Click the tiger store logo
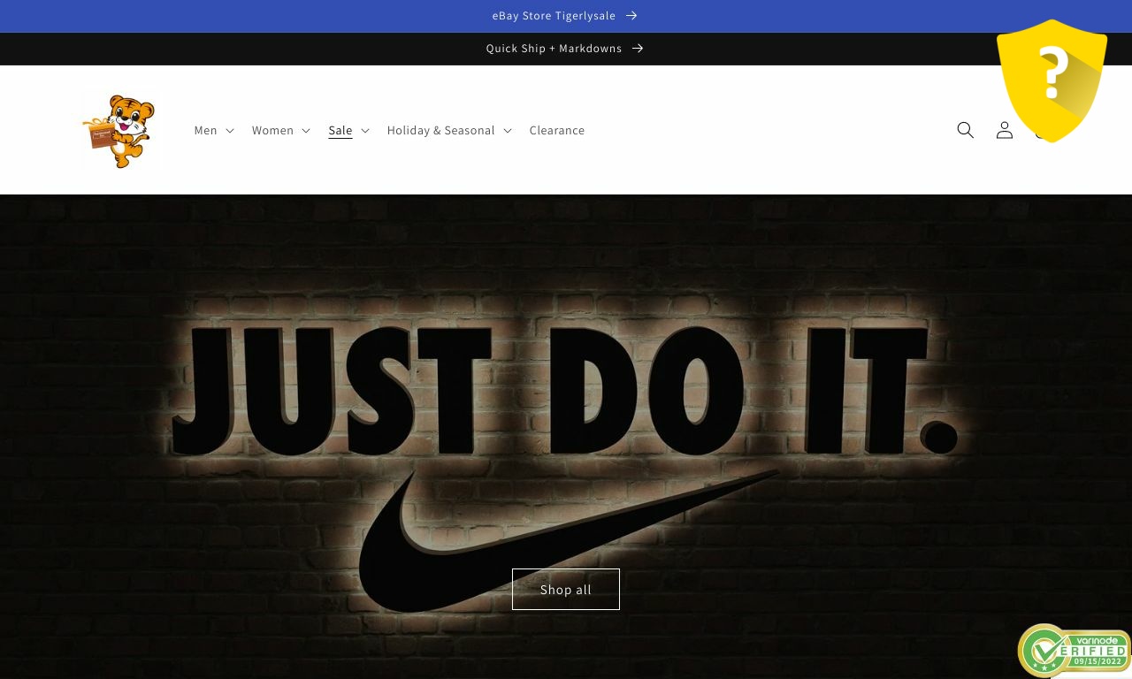This screenshot has height=679, width=1132. coord(119,130)
